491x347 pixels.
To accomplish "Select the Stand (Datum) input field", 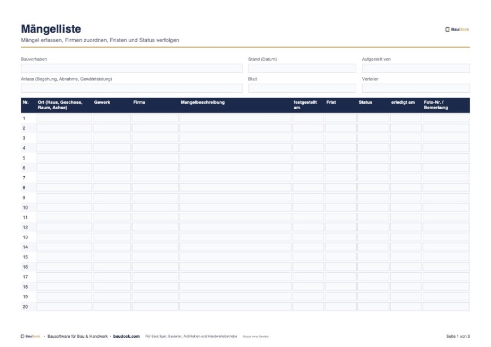I will (302, 68).
